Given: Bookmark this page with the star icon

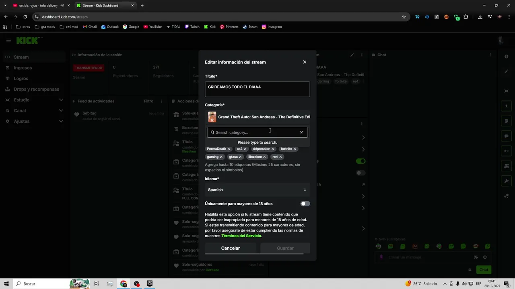Looking at the screenshot, I should (404, 17).
